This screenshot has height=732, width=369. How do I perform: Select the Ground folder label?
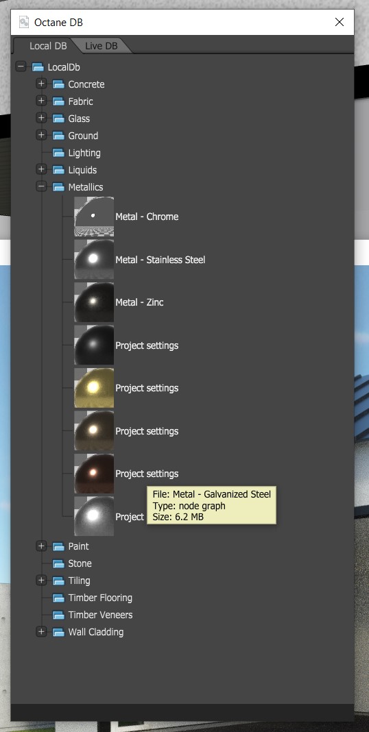pos(83,136)
